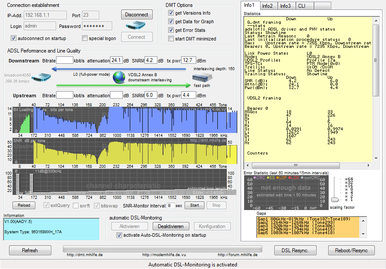
Task: Click the Downstream SNRM value field
Action: [151, 60]
